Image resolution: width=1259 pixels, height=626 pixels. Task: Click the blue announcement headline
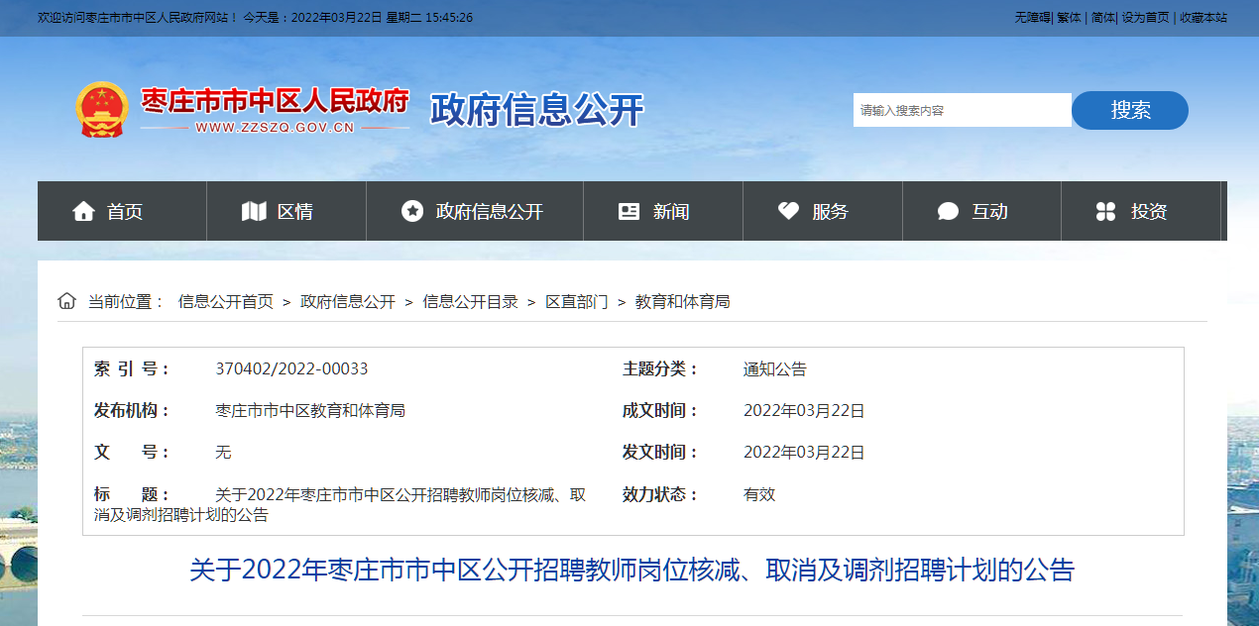click(631, 571)
